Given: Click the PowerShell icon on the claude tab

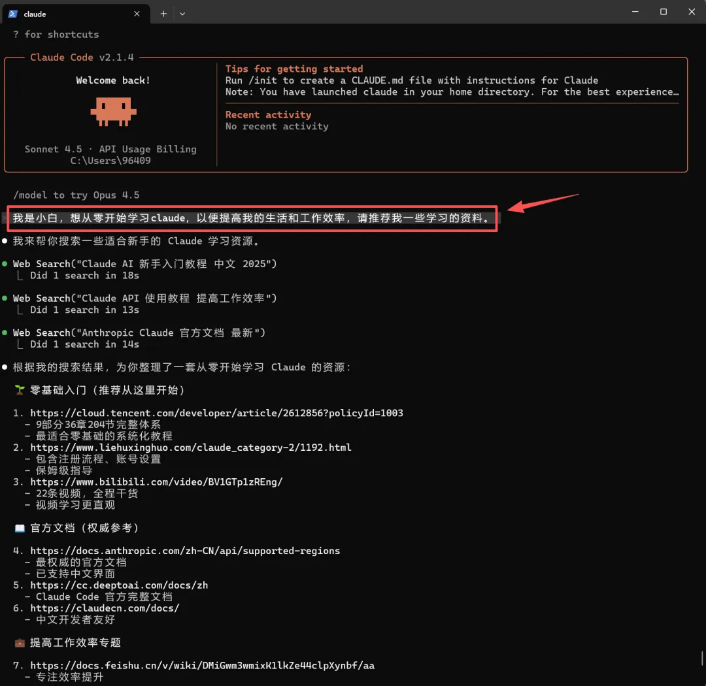Looking at the screenshot, I should tap(13, 14).
